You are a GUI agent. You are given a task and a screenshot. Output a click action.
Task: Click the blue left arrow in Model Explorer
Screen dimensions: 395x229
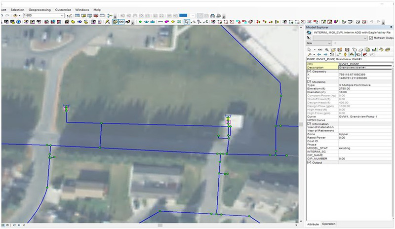319,54
